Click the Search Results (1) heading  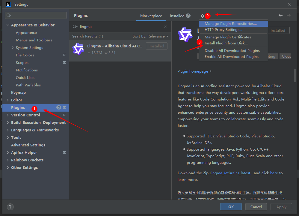tap(87, 36)
